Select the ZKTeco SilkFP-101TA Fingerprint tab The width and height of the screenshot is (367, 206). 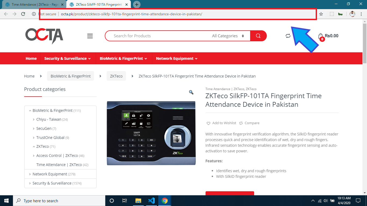[x=99, y=5]
